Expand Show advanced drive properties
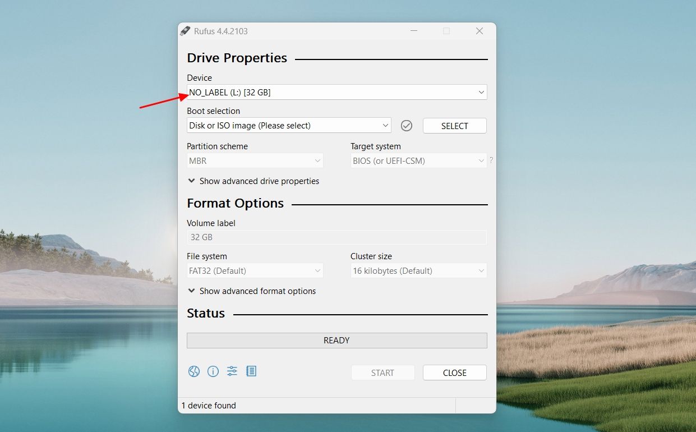Image resolution: width=696 pixels, height=432 pixels. point(253,181)
